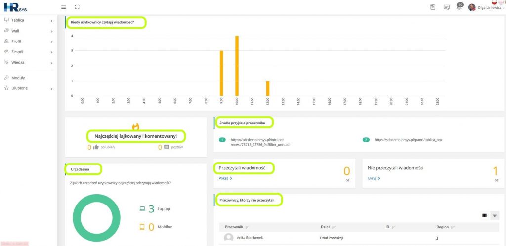Screen dimensions: 506x246
Task: Click the 10:00 chart bar
Action: [237, 66]
